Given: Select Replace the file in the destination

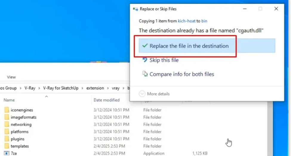Looking at the screenshot, I should coord(189,46).
